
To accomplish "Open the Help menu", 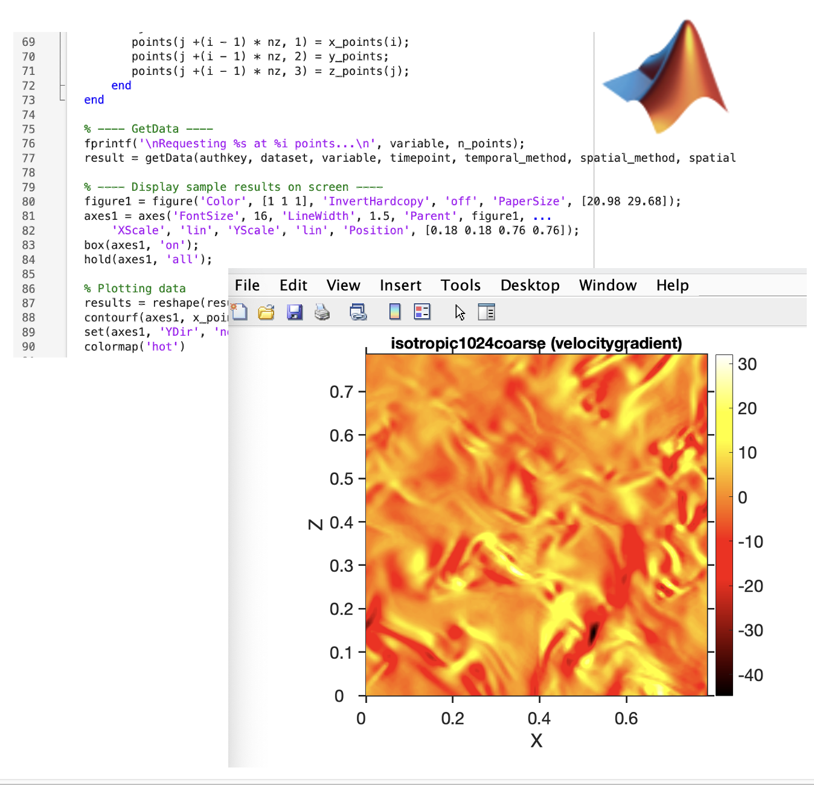I will (x=672, y=285).
